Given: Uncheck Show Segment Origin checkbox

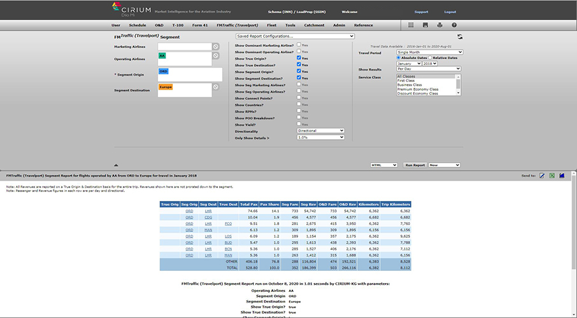Looking at the screenshot, I should 299,71.
